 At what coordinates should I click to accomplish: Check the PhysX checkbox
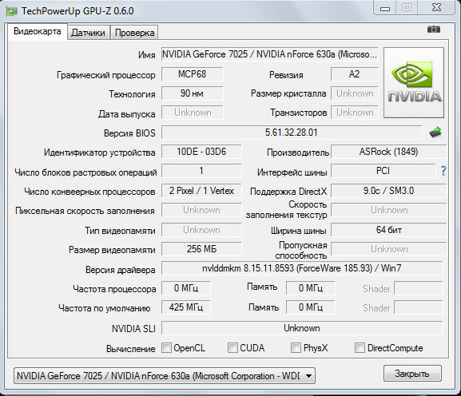(296, 348)
